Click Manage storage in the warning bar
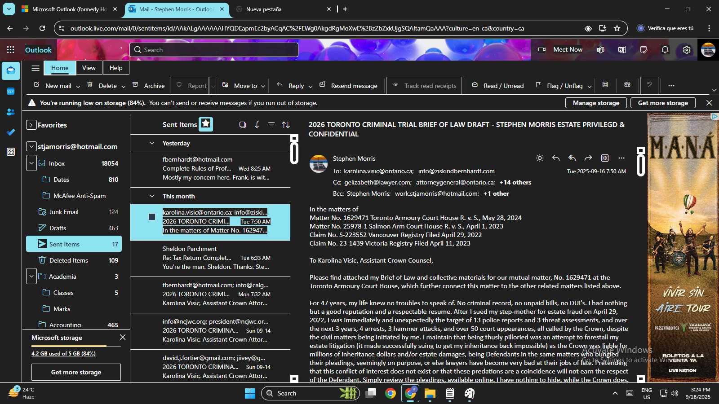719x404 pixels. click(x=596, y=103)
